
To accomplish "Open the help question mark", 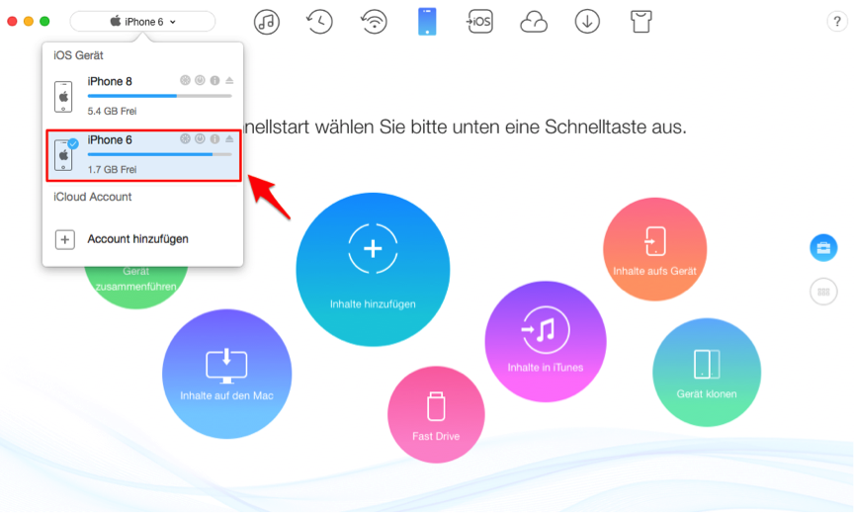I will tap(836, 22).
